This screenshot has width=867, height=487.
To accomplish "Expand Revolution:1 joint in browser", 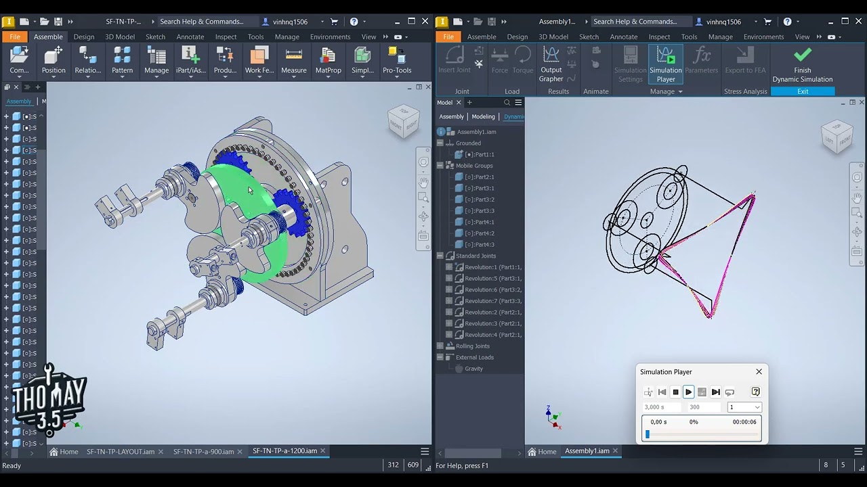I will coord(449,267).
